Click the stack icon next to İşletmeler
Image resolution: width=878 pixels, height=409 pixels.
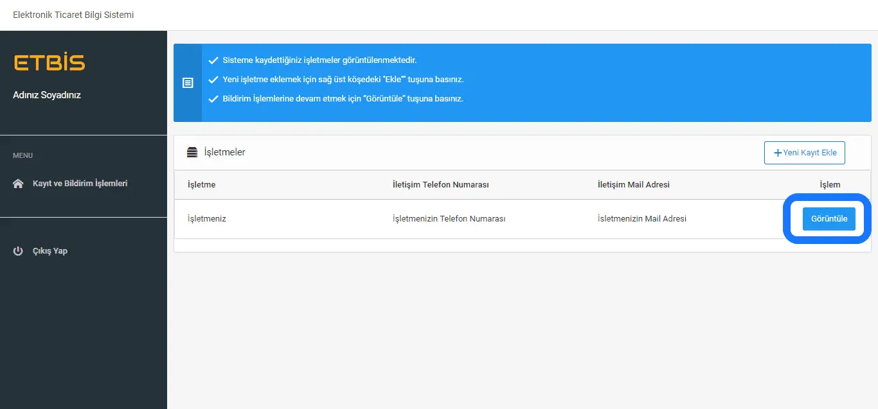click(192, 153)
